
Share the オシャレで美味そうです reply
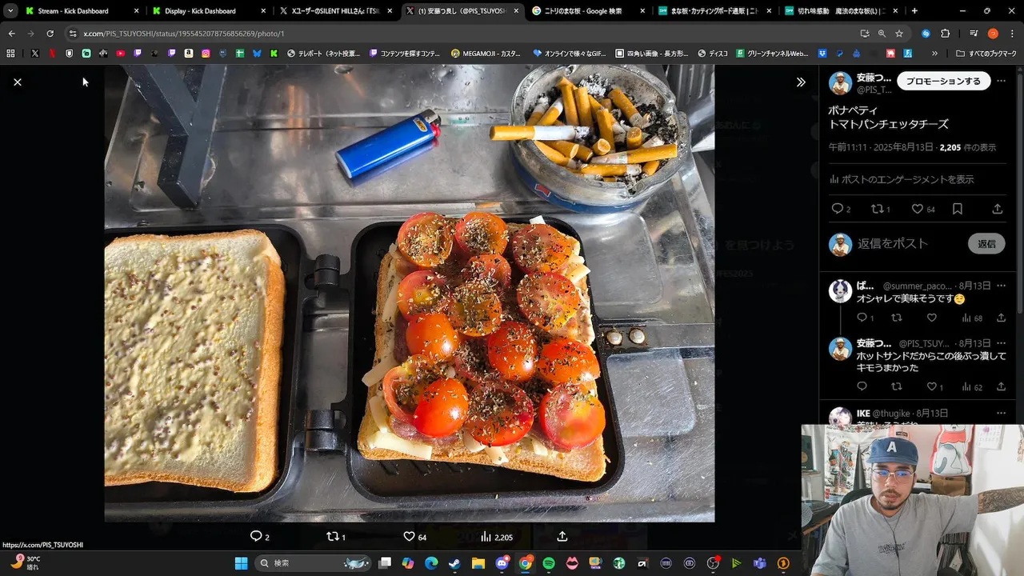pos(1001,318)
